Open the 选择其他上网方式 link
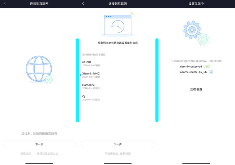 click(47, 154)
